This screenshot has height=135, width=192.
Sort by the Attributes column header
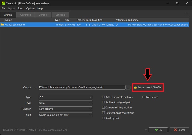pyautogui.click(x=121, y=20)
